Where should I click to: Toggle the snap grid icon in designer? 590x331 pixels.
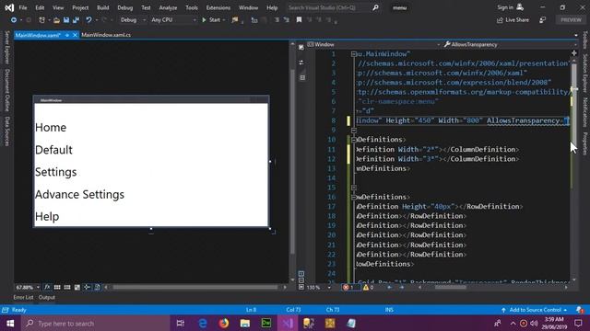(x=57, y=287)
